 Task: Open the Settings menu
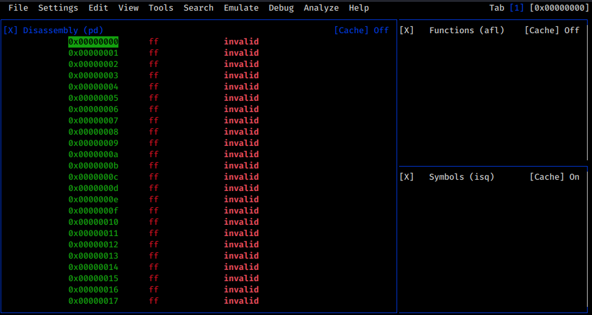(x=58, y=8)
